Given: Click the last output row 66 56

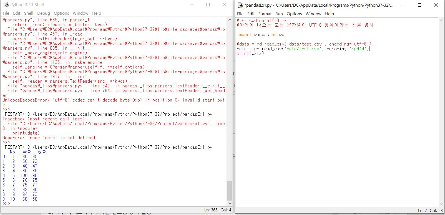Looking at the screenshot, I should point(20,199).
